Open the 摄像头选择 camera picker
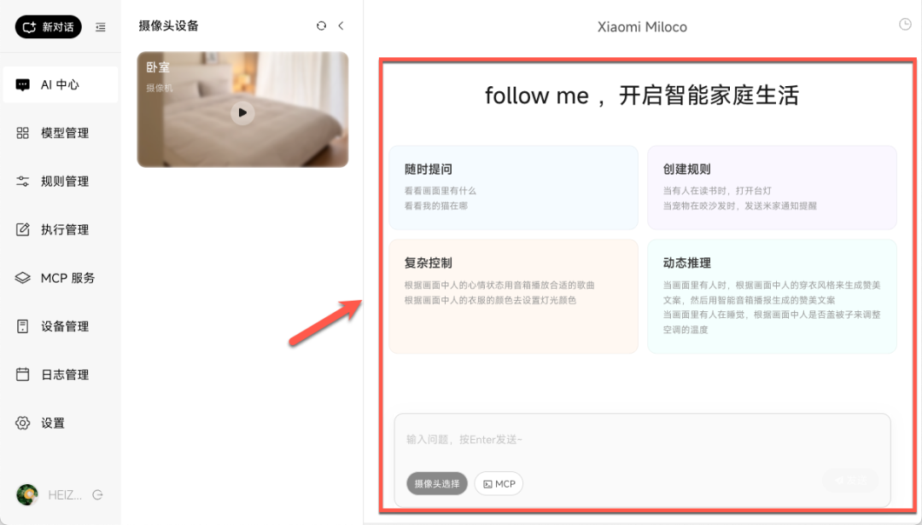Screen dimensions: 922x525 click(x=436, y=483)
